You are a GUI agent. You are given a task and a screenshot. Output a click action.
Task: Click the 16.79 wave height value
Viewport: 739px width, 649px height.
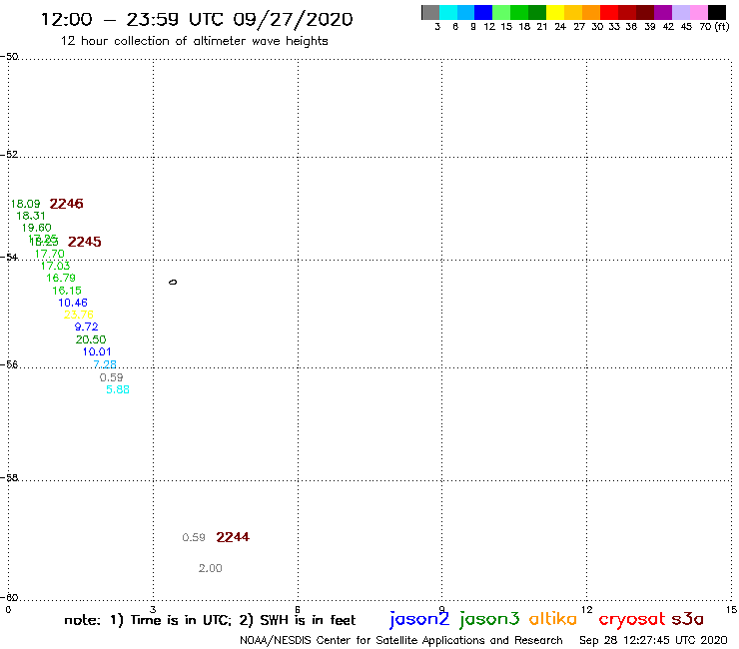pyautogui.click(x=61, y=279)
